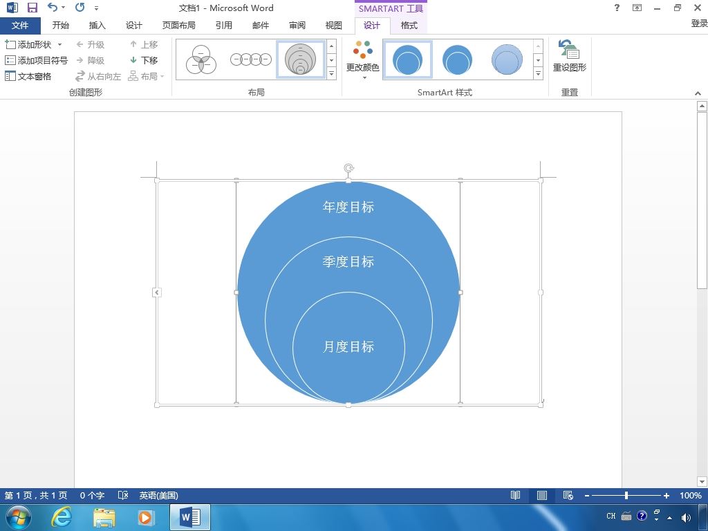Undo the last action
The height and width of the screenshot is (531, 708).
tap(53, 7)
